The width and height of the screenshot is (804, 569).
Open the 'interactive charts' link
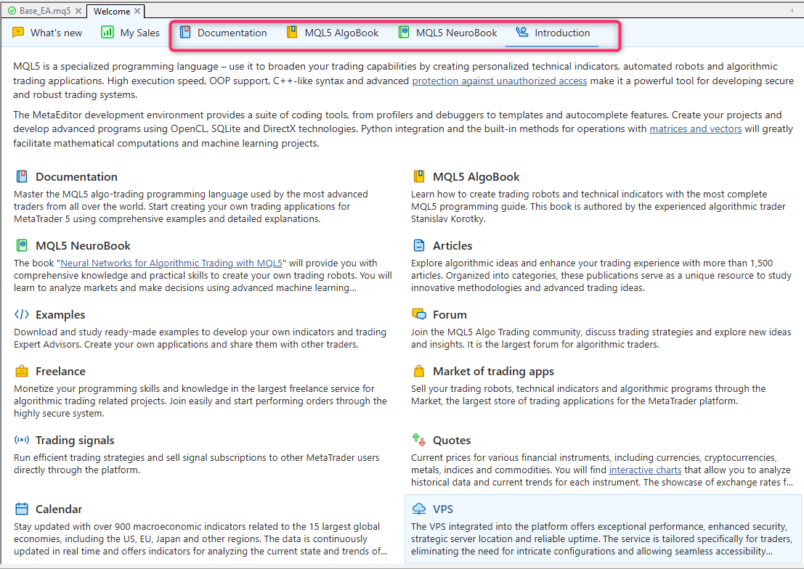(x=645, y=470)
